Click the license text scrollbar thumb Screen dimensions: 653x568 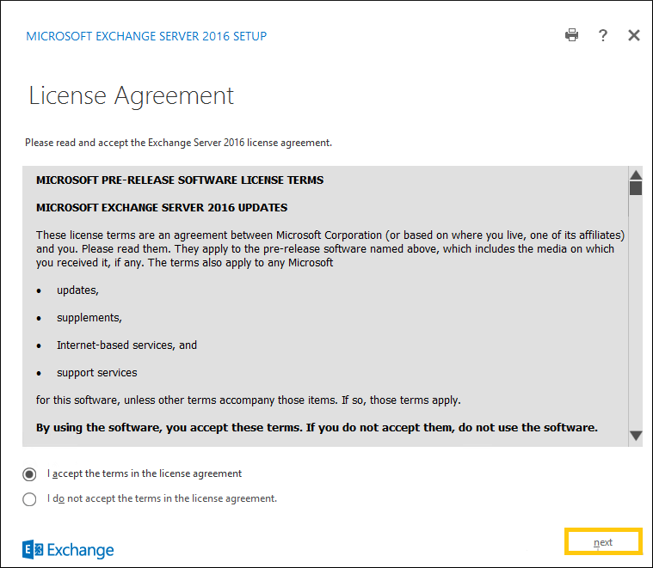[x=636, y=188]
